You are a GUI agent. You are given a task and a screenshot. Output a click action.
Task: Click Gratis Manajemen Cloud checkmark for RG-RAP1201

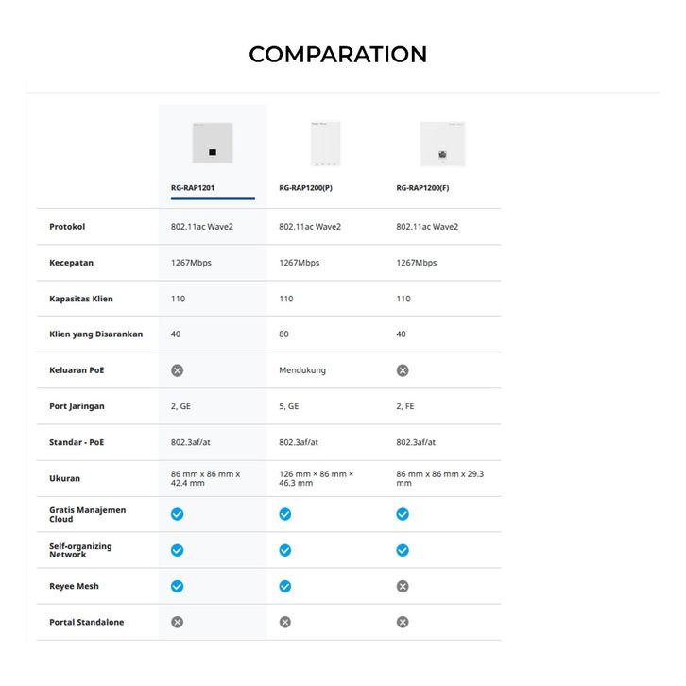[178, 514]
